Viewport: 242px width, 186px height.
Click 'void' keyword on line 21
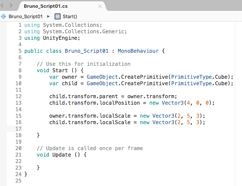43,155
